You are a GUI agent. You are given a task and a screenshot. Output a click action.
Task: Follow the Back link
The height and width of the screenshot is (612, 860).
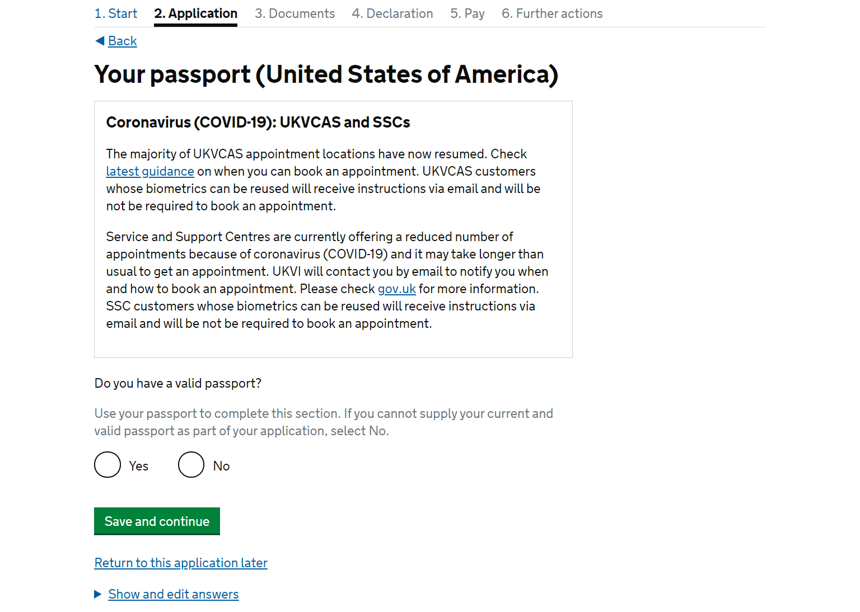click(123, 41)
